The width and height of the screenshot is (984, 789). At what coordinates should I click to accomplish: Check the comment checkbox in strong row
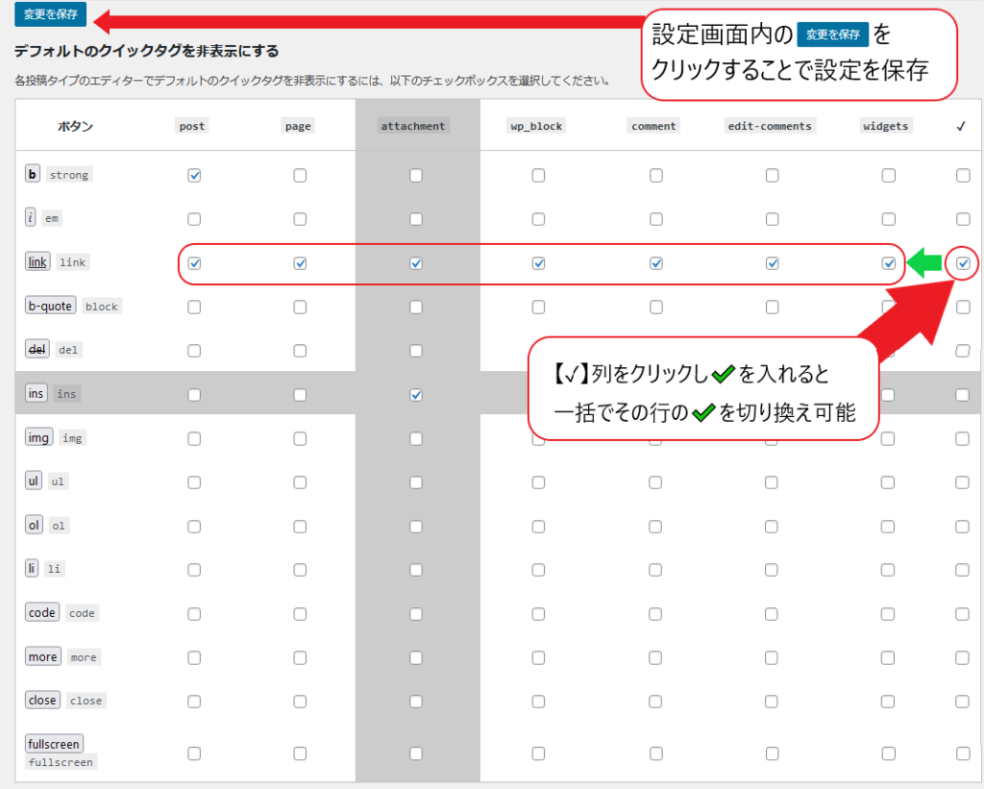coord(655,176)
